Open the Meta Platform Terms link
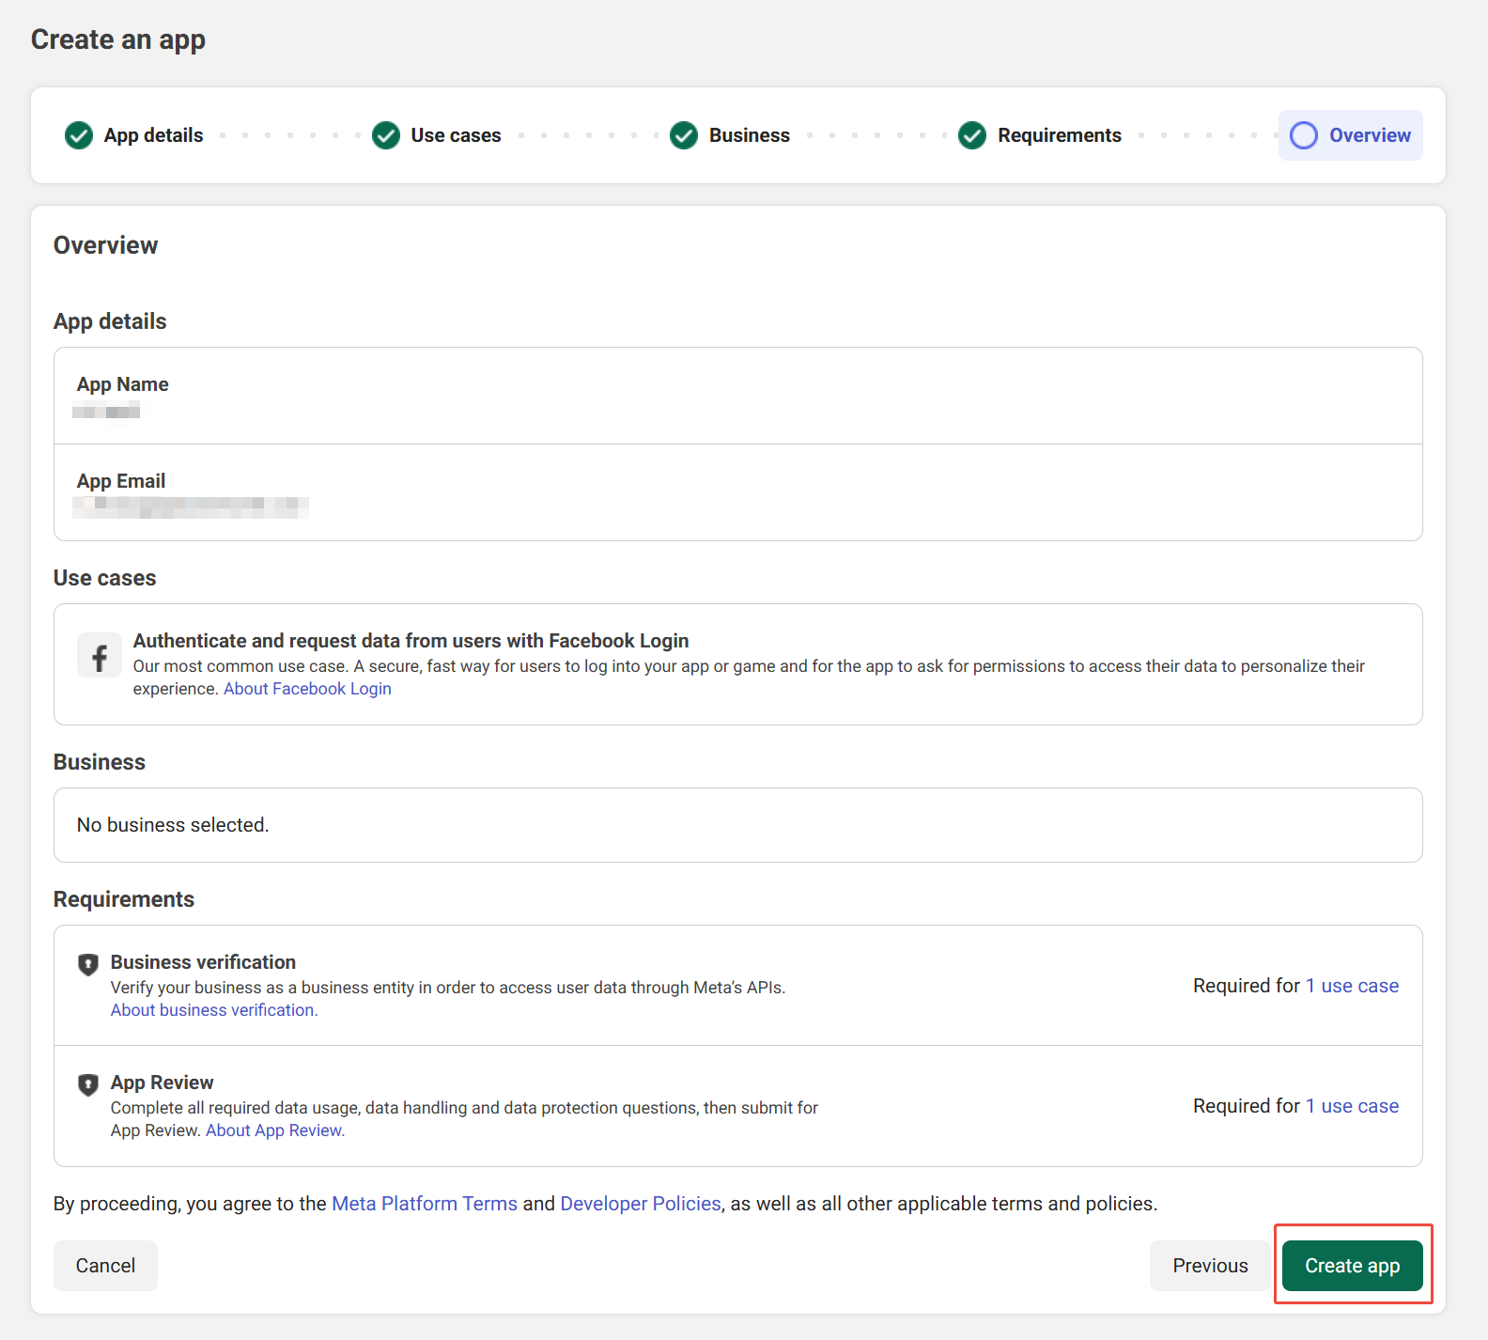The image size is (1488, 1340). click(425, 1204)
